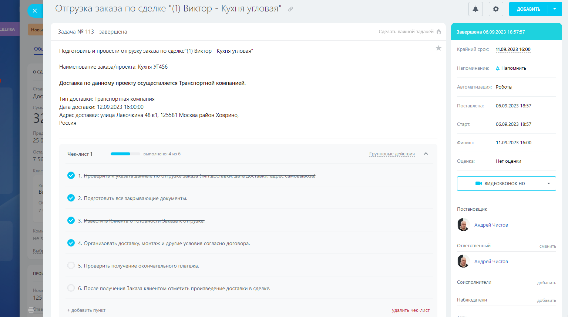Click the reminder bell next to Напомнить
This screenshot has width=568, height=317.
pos(498,68)
